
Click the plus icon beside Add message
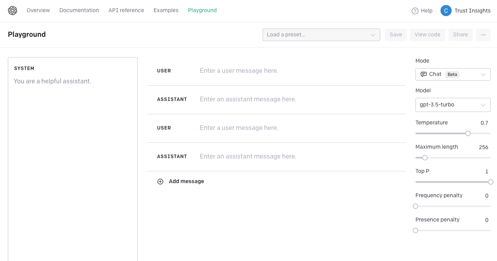(x=160, y=182)
